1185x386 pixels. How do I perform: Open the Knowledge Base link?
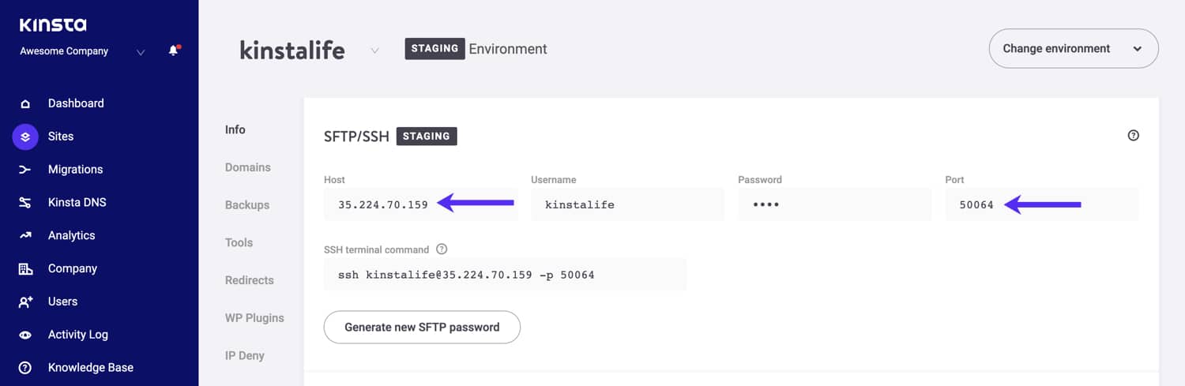coord(90,368)
